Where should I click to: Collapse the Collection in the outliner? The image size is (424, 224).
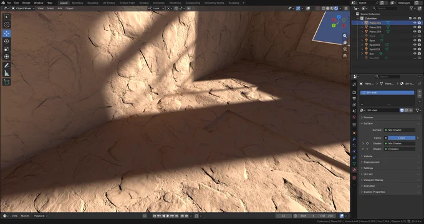pyautogui.click(x=358, y=18)
